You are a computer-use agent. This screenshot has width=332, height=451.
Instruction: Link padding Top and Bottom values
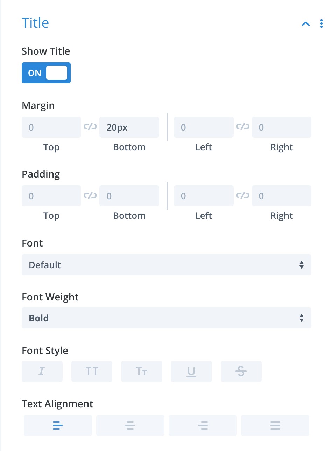pyautogui.click(x=90, y=196)
